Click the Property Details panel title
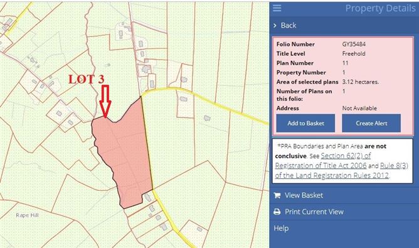This screenshot has height=248, width=419. point(380,8)
